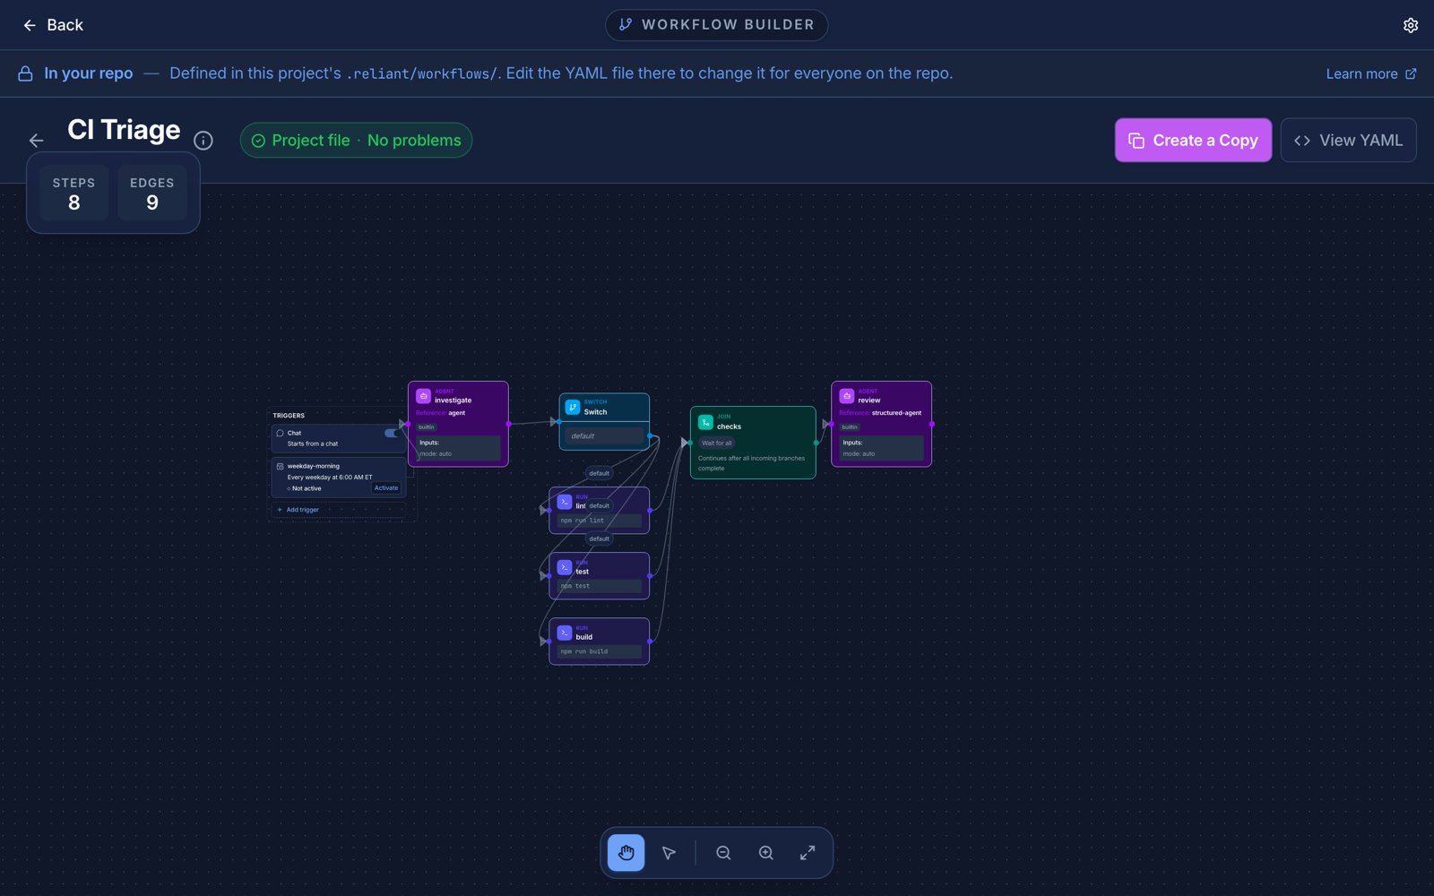Click the structured-agent reference text
This screenshot has width=1434, height=896.
coord(896,413)
